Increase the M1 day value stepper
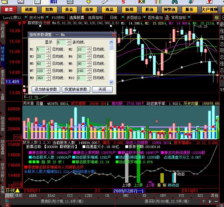The height and width of the screenshot is (207, 224). 48,48
